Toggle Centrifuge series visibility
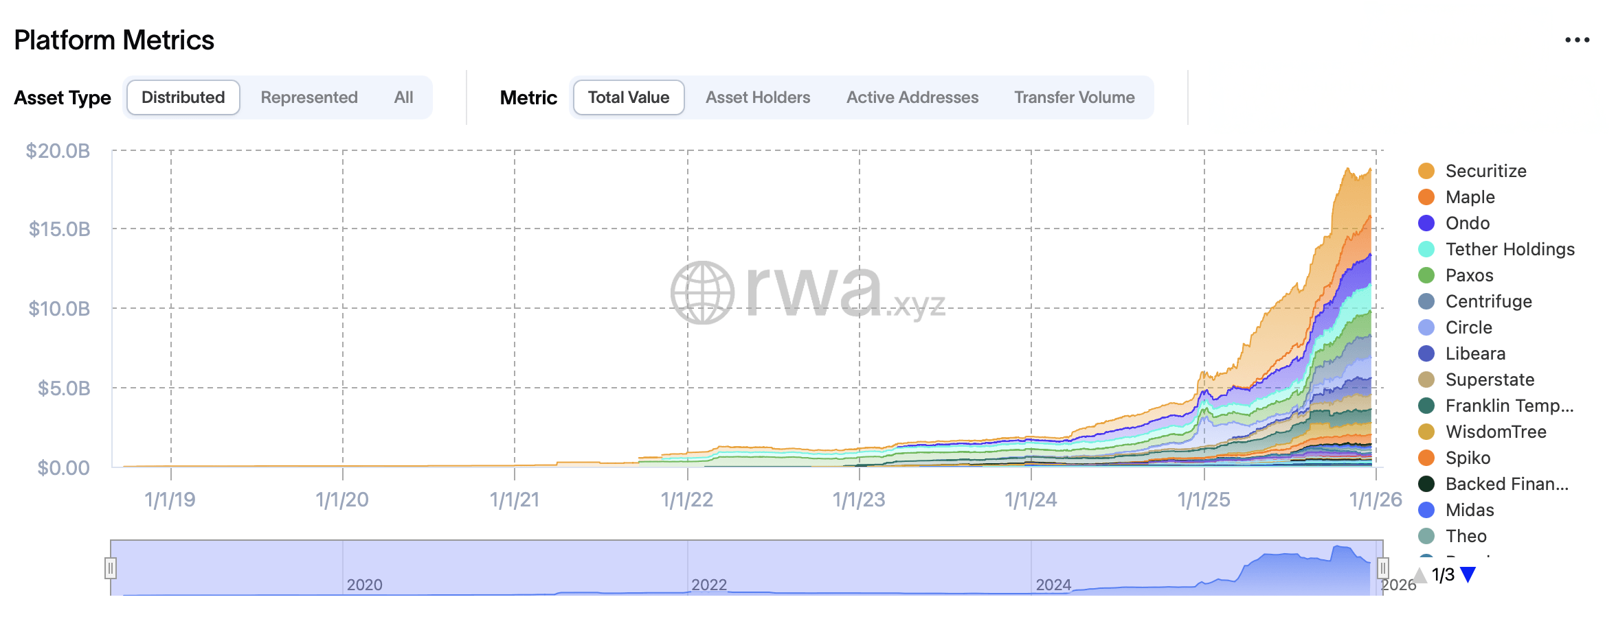The image size is (1616, 630). [1488, 301]
